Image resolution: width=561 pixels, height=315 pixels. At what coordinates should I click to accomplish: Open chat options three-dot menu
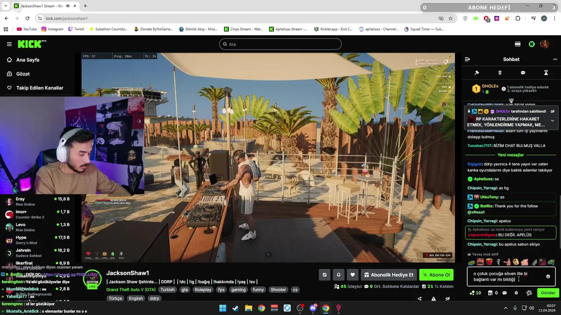555,59
